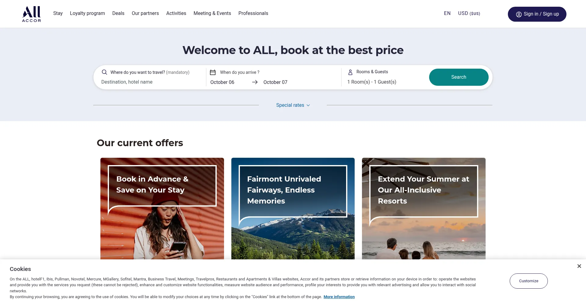
Task: Expand the Special rates chevron
Action: [x=308, y=105]
